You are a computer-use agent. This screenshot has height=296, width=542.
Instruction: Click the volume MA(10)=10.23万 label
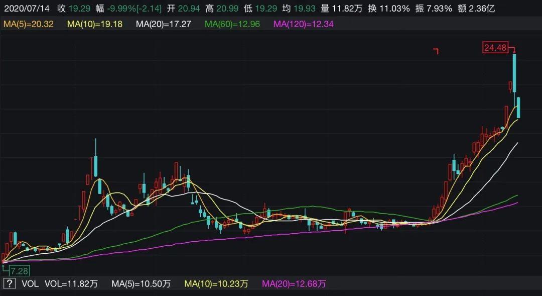[x=216, y=284]
